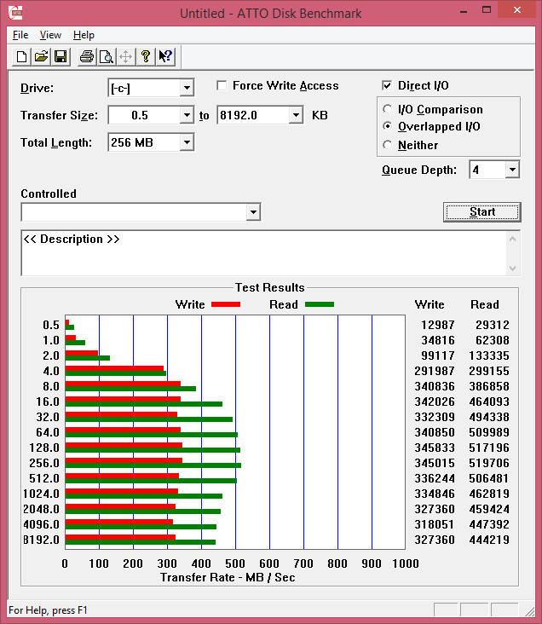The width and height of the screenshot is (542, 624).
Task: Click the Transfer Rate - MB / Sec axis label
Action: tap(228, 577)
